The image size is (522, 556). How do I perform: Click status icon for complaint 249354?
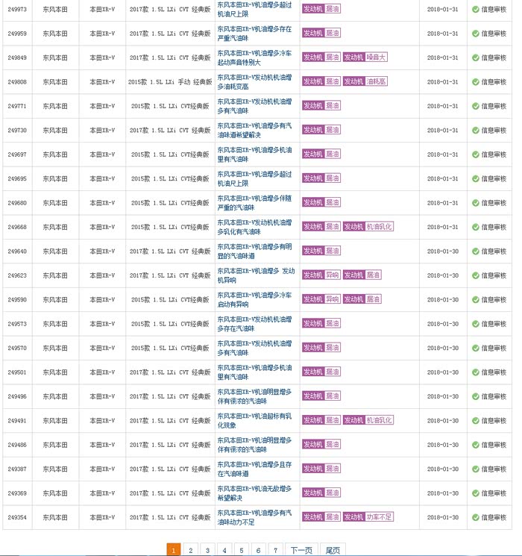click(475, 517)
